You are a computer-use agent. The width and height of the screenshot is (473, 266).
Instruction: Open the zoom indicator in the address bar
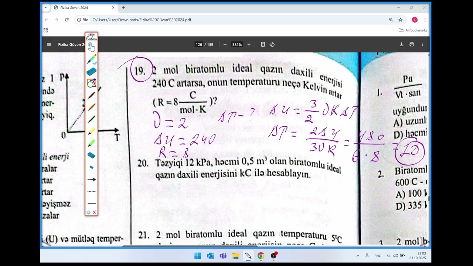391,20
